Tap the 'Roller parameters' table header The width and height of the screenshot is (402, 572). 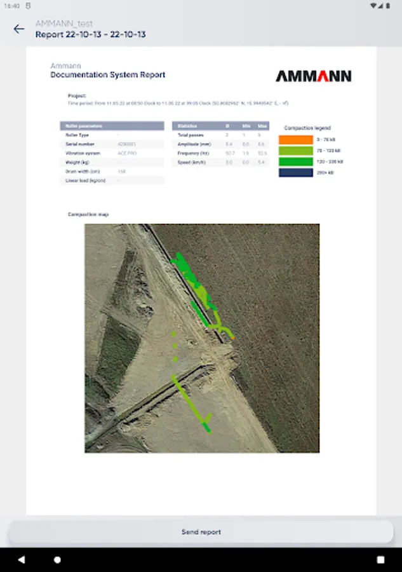tap(112, 126)
